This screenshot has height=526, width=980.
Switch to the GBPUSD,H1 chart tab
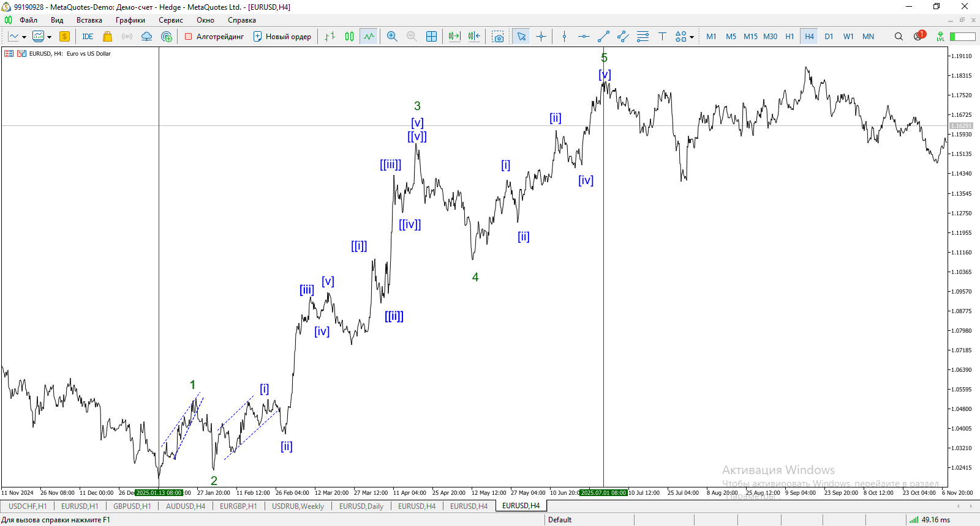coord(132,506)
